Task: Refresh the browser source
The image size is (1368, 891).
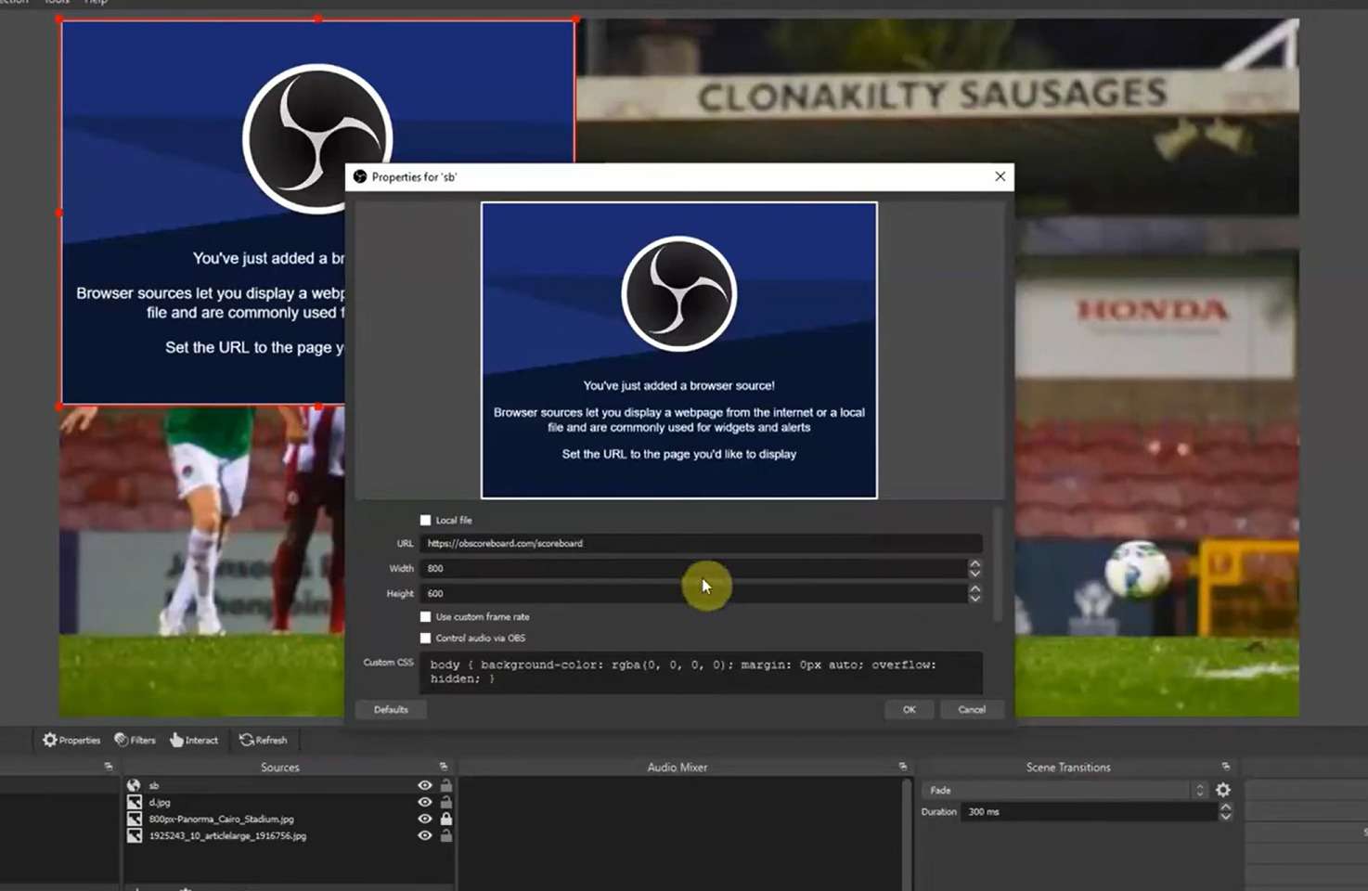Action: click(x=264, y=740)
